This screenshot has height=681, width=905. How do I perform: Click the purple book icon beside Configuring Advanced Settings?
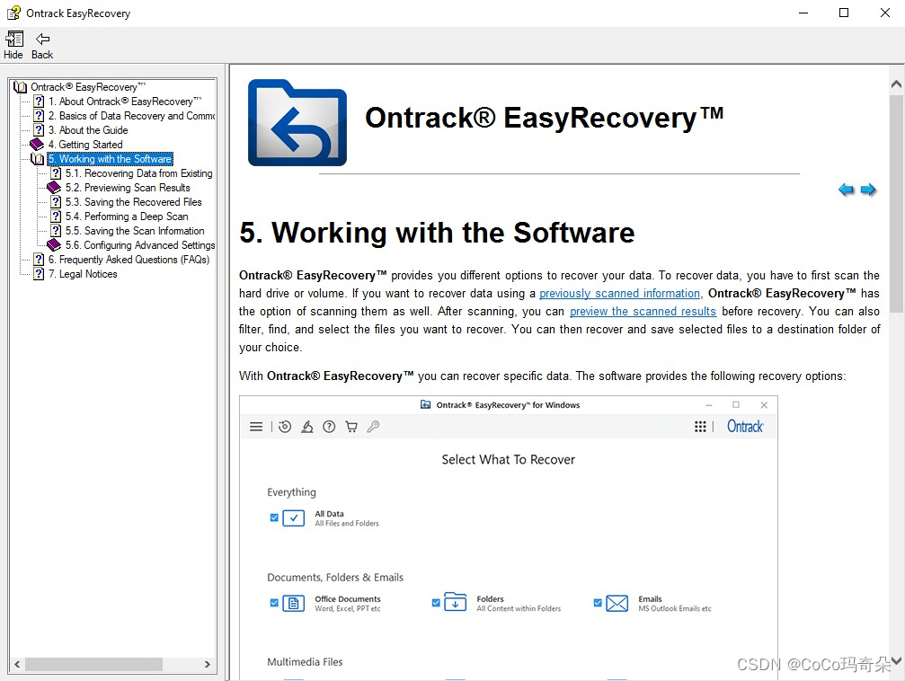click(x=54, y=245)
